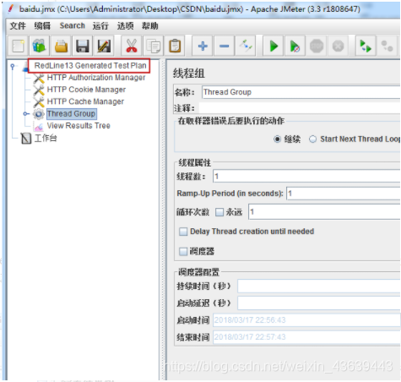Click the 循环次数 loop count field

pyautogui.click(x=324, y=212)
